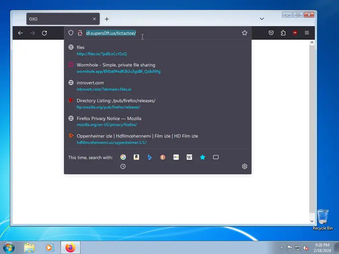This screenshot has width=339, height=254.
Task: Open the Action Center flag icon
Action: pos(289,248)
